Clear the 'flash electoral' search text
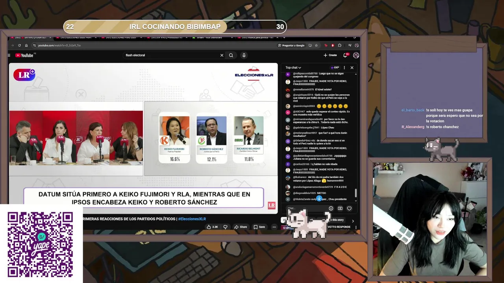This screenshot has height=283, width=504. [x=222, y=55]
